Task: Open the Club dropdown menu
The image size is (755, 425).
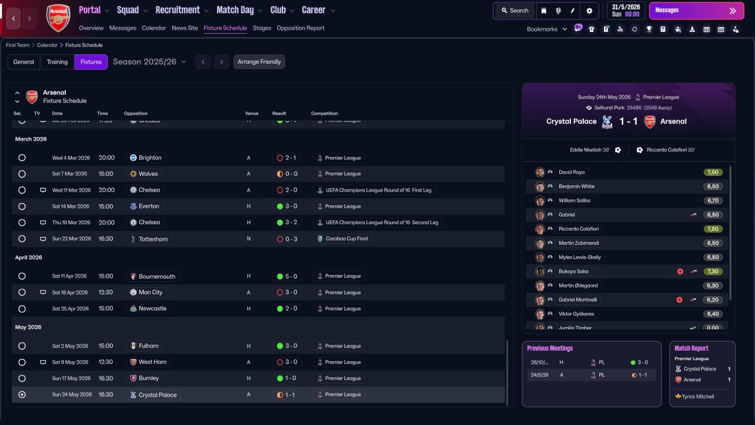Action: [282, 10]
